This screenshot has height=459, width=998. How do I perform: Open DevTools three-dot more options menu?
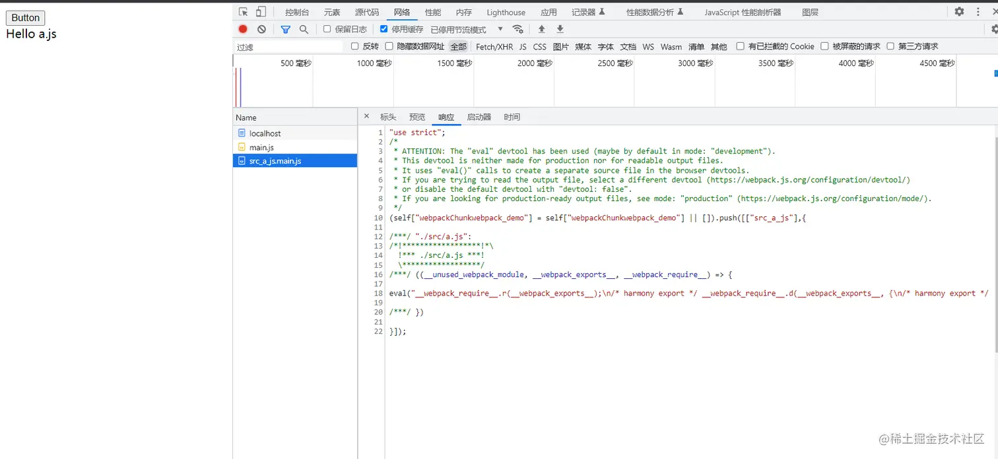click(978, 12)
